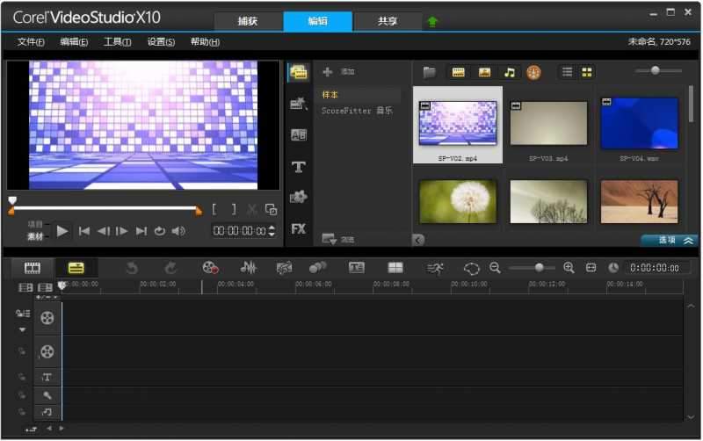Select the ScoreFitter 音乐 library entry
Viewport: 703px width, 441px height.
[357, 112]
